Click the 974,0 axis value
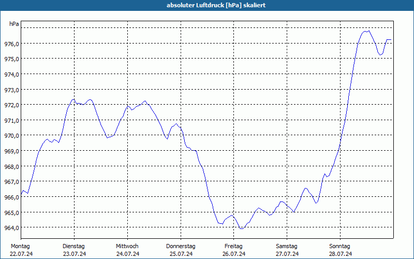414x259 pixels. (x=11, y=75)
